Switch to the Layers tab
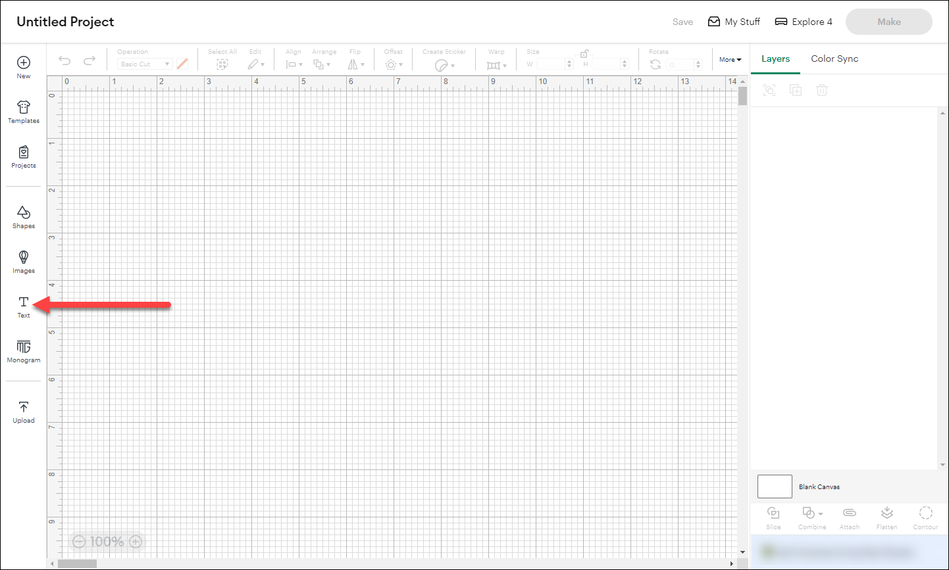 775,59
